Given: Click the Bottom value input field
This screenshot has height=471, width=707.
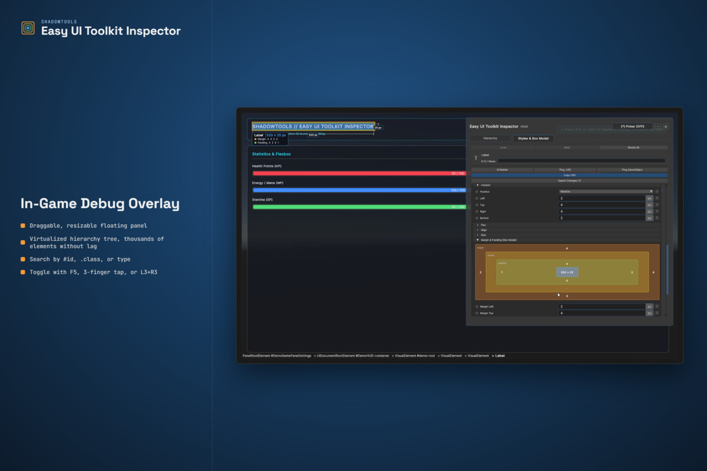Looking at the screenshot, I should [602, 218].
